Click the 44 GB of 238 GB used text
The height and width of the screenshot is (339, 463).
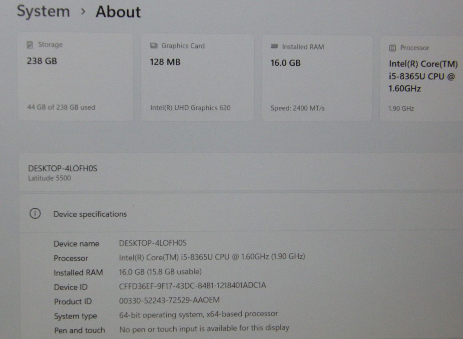(x=61, y=107)
